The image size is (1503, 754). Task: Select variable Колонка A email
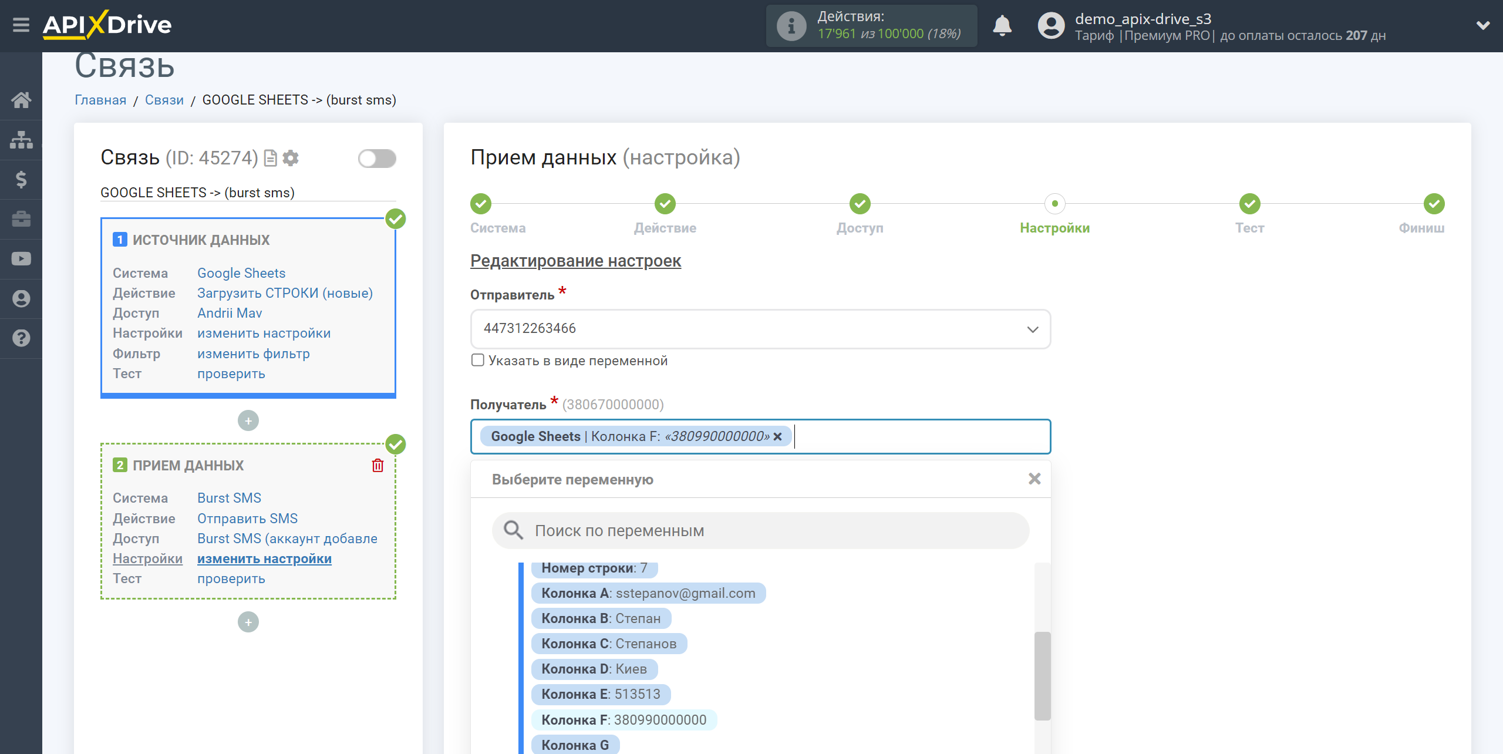point(648,593)
